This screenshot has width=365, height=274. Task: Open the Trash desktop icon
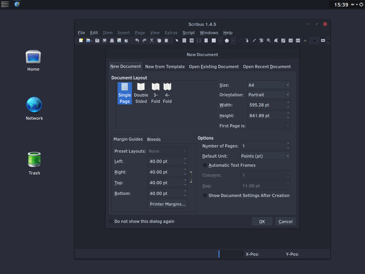pyautogui.click(x=34, y=164)
